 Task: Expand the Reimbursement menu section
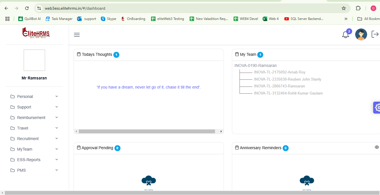[31, 118]
